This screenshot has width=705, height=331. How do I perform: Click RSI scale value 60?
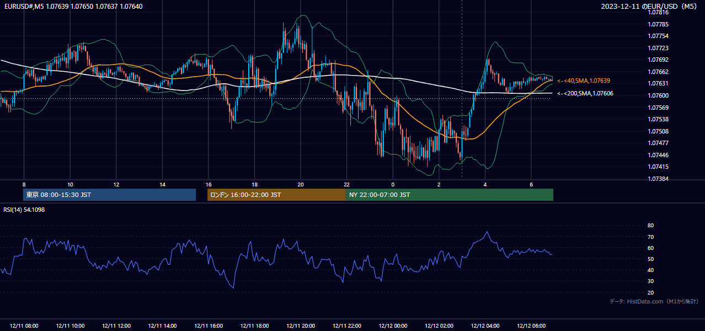650,248
